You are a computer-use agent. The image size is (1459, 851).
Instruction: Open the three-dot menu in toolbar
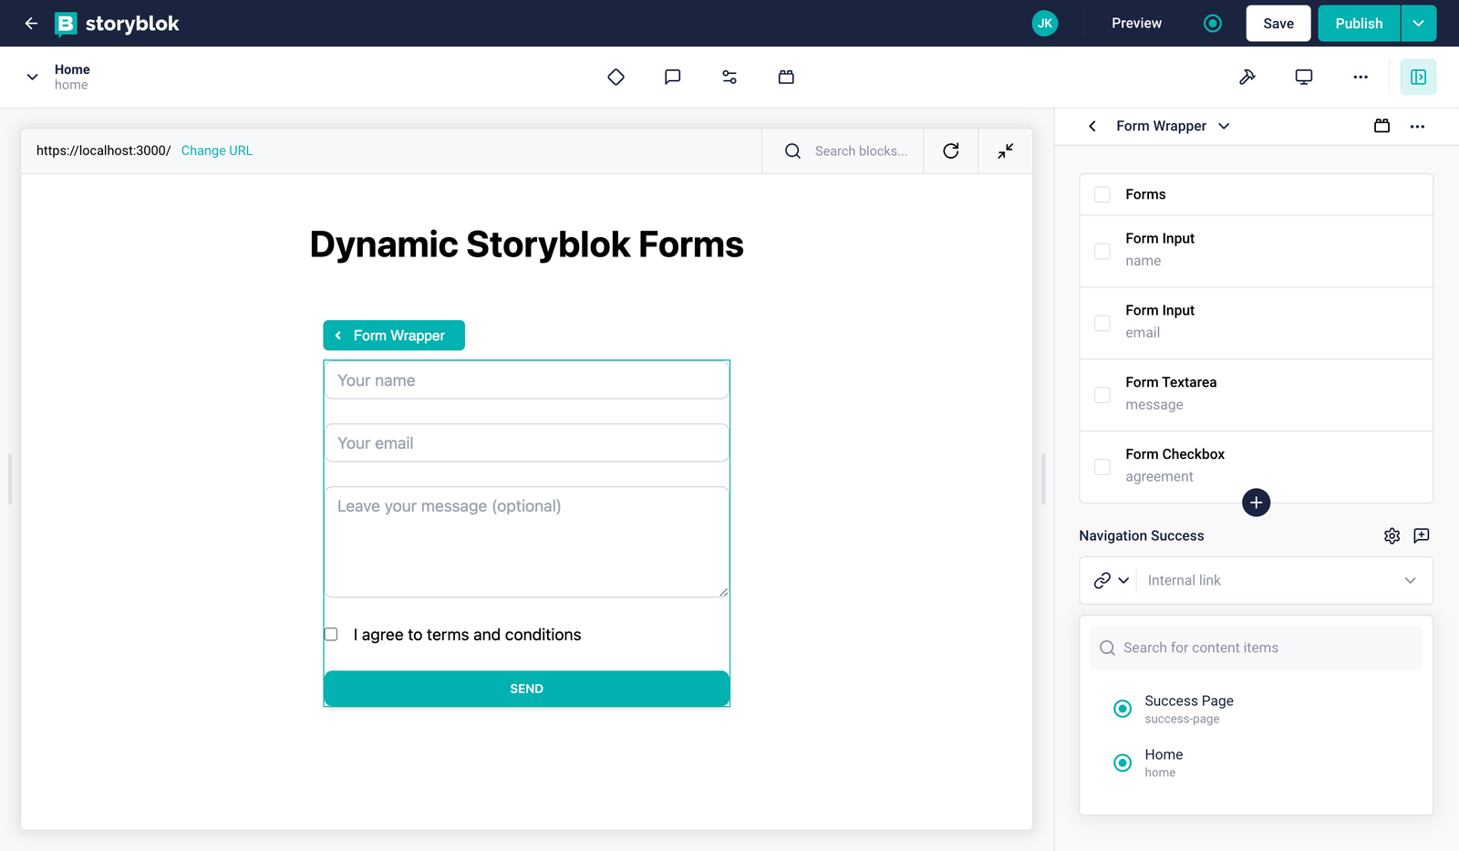pyautogui.click(x=1361, y=78)
